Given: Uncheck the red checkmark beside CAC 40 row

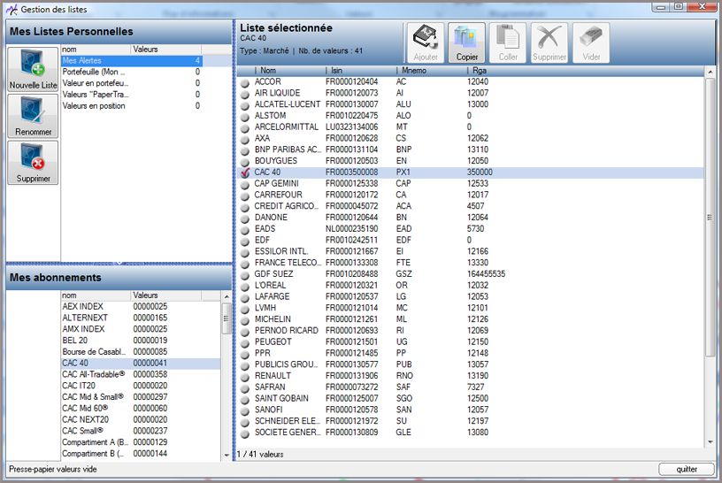Looking at the screenshot, I should coord(245,172).
